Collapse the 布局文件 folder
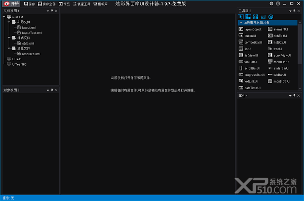 click(x=9, y=22)
